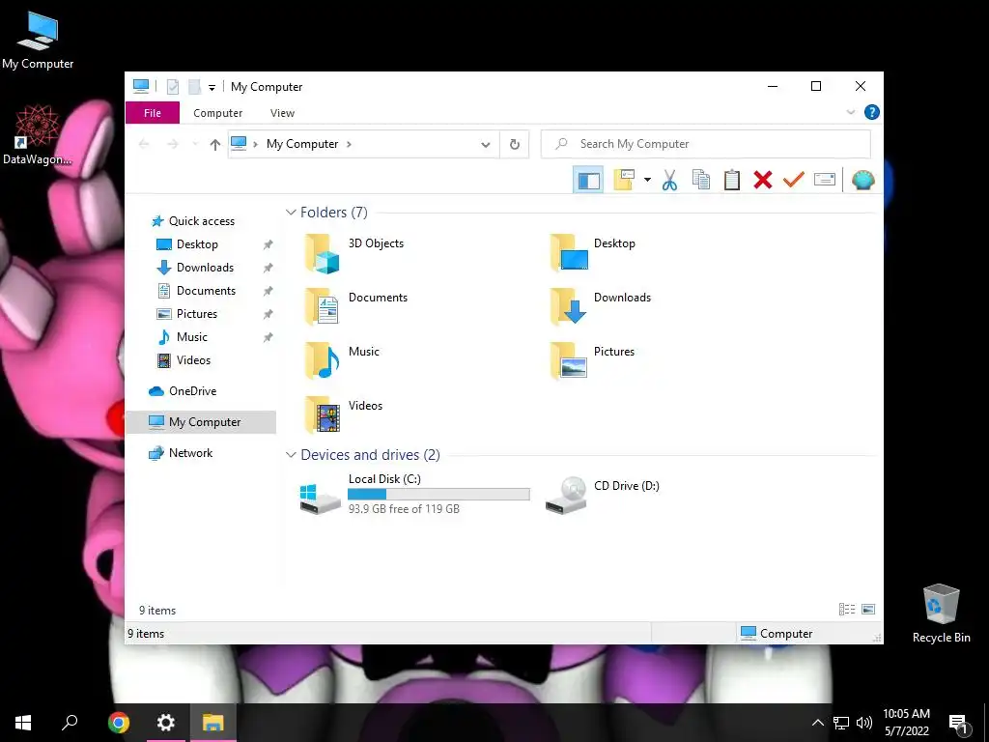Screen dimensions: 989x742
Task: Select Downloads in the navigation pane
Action: tap(205, 268)
